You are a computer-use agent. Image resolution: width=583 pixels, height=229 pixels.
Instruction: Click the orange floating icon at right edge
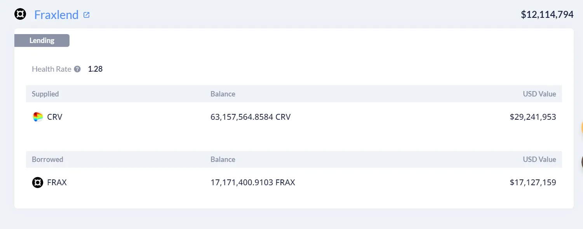point(581,127)
